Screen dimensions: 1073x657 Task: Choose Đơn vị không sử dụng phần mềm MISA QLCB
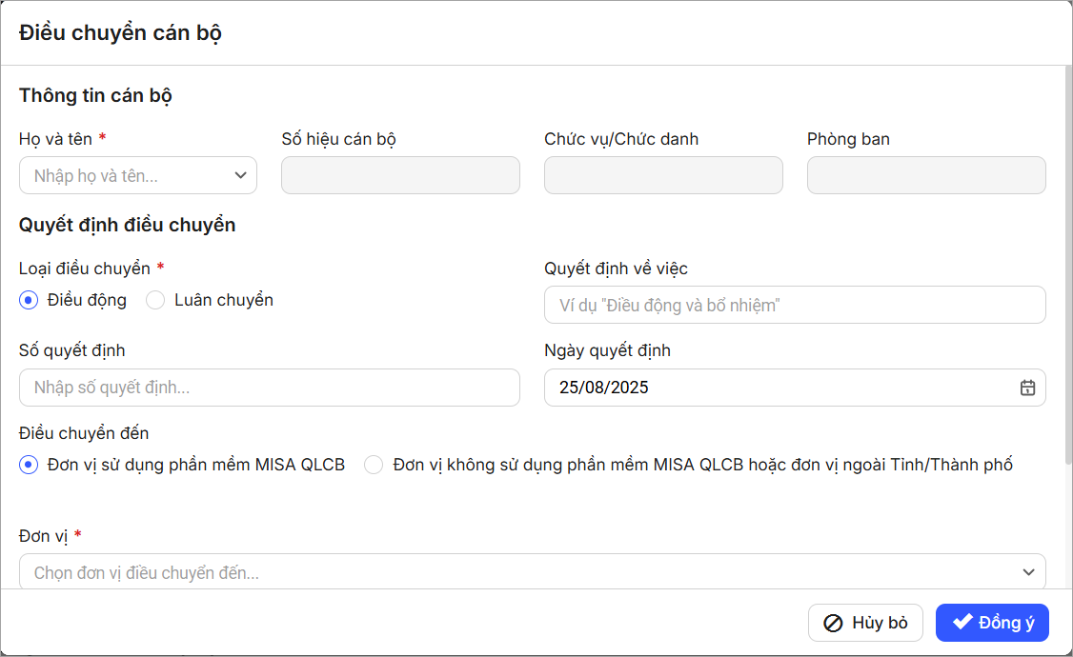[375, 465]
